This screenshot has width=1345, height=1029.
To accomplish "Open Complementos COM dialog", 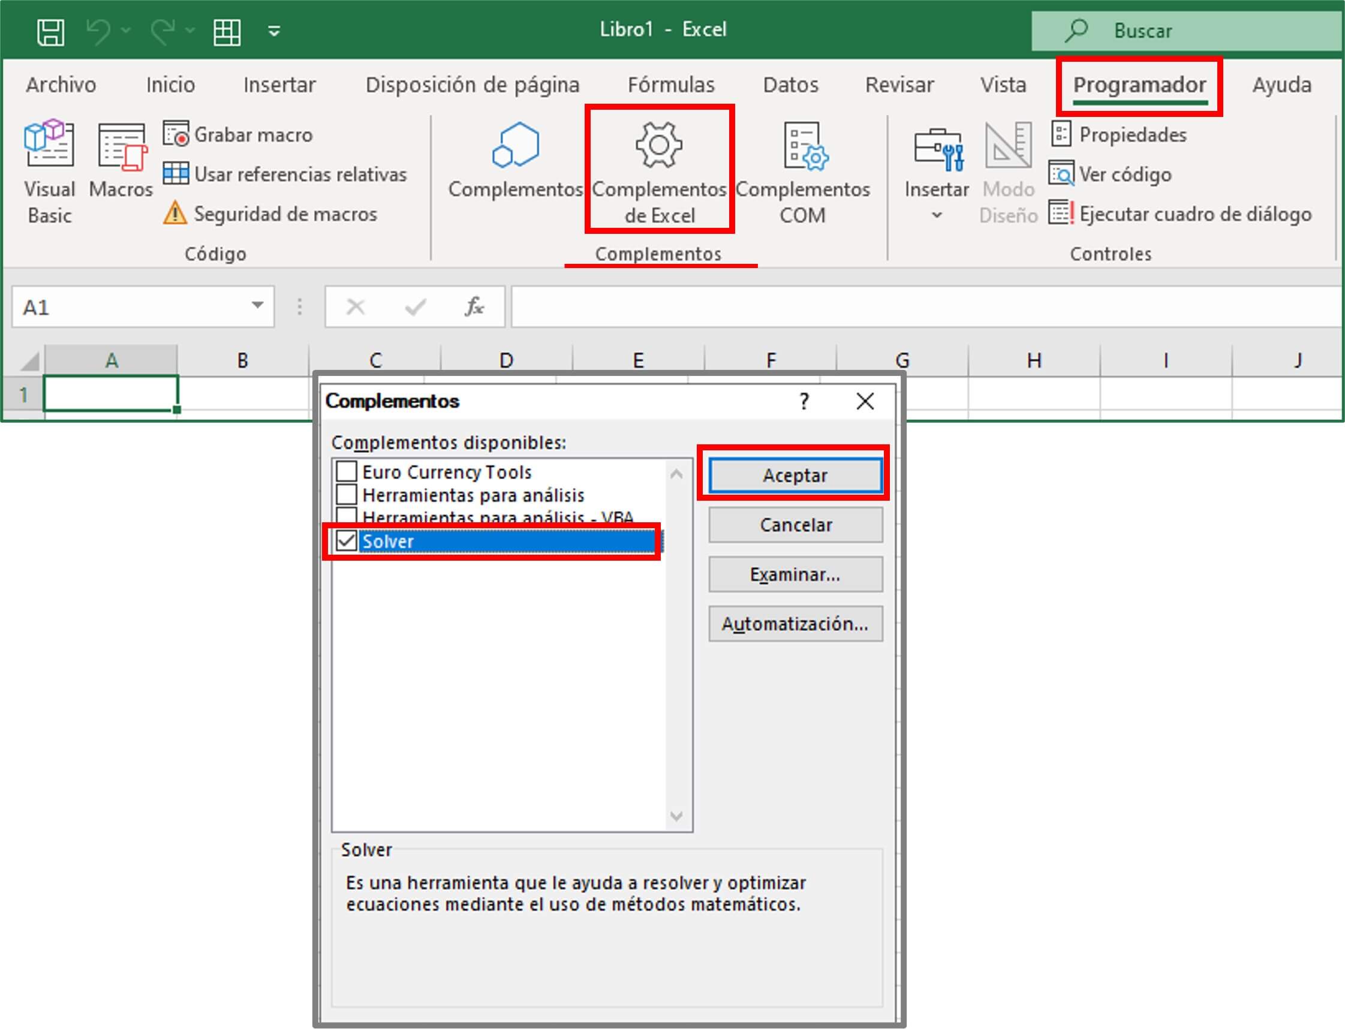I will click(804, 171).
